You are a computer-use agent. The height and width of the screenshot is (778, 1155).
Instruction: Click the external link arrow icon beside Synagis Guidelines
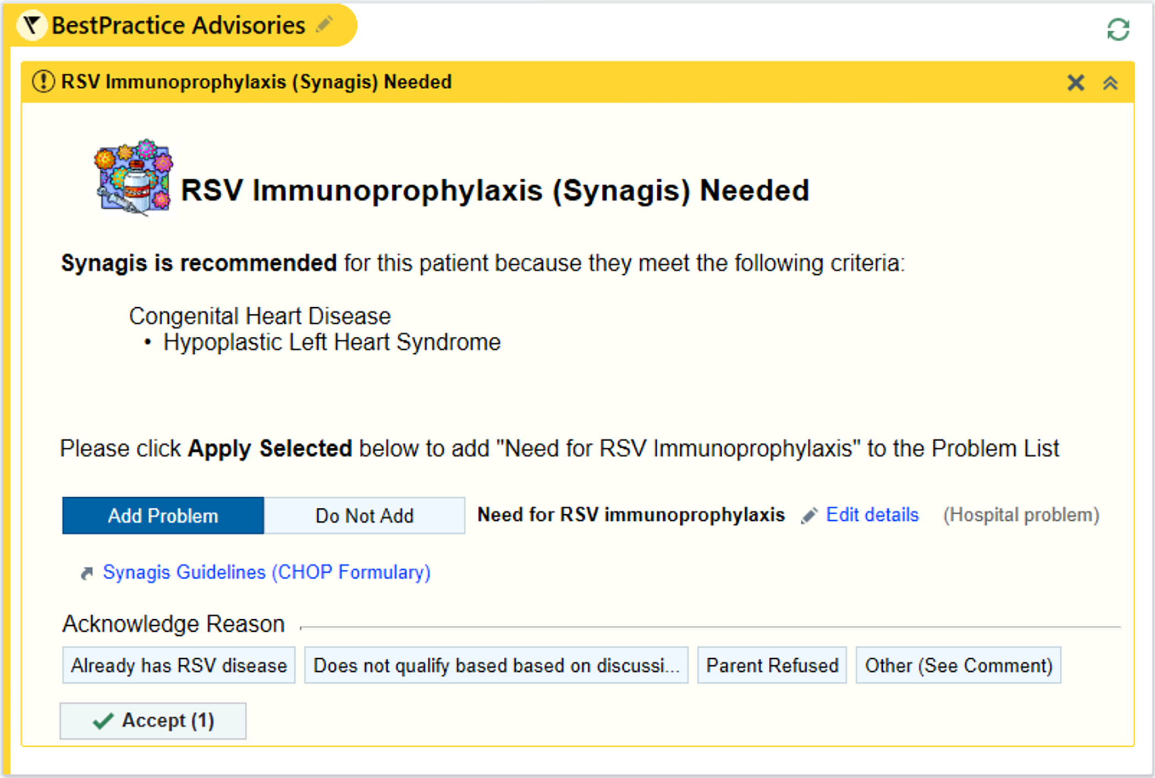pos(87,573)
